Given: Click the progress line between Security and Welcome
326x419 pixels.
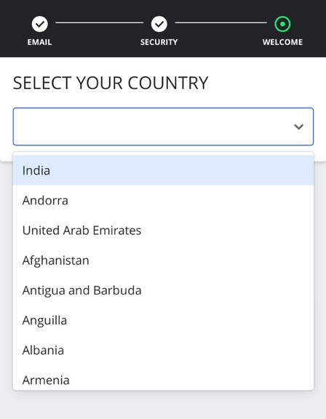Looking at the screenshot, I should (220, 23).
